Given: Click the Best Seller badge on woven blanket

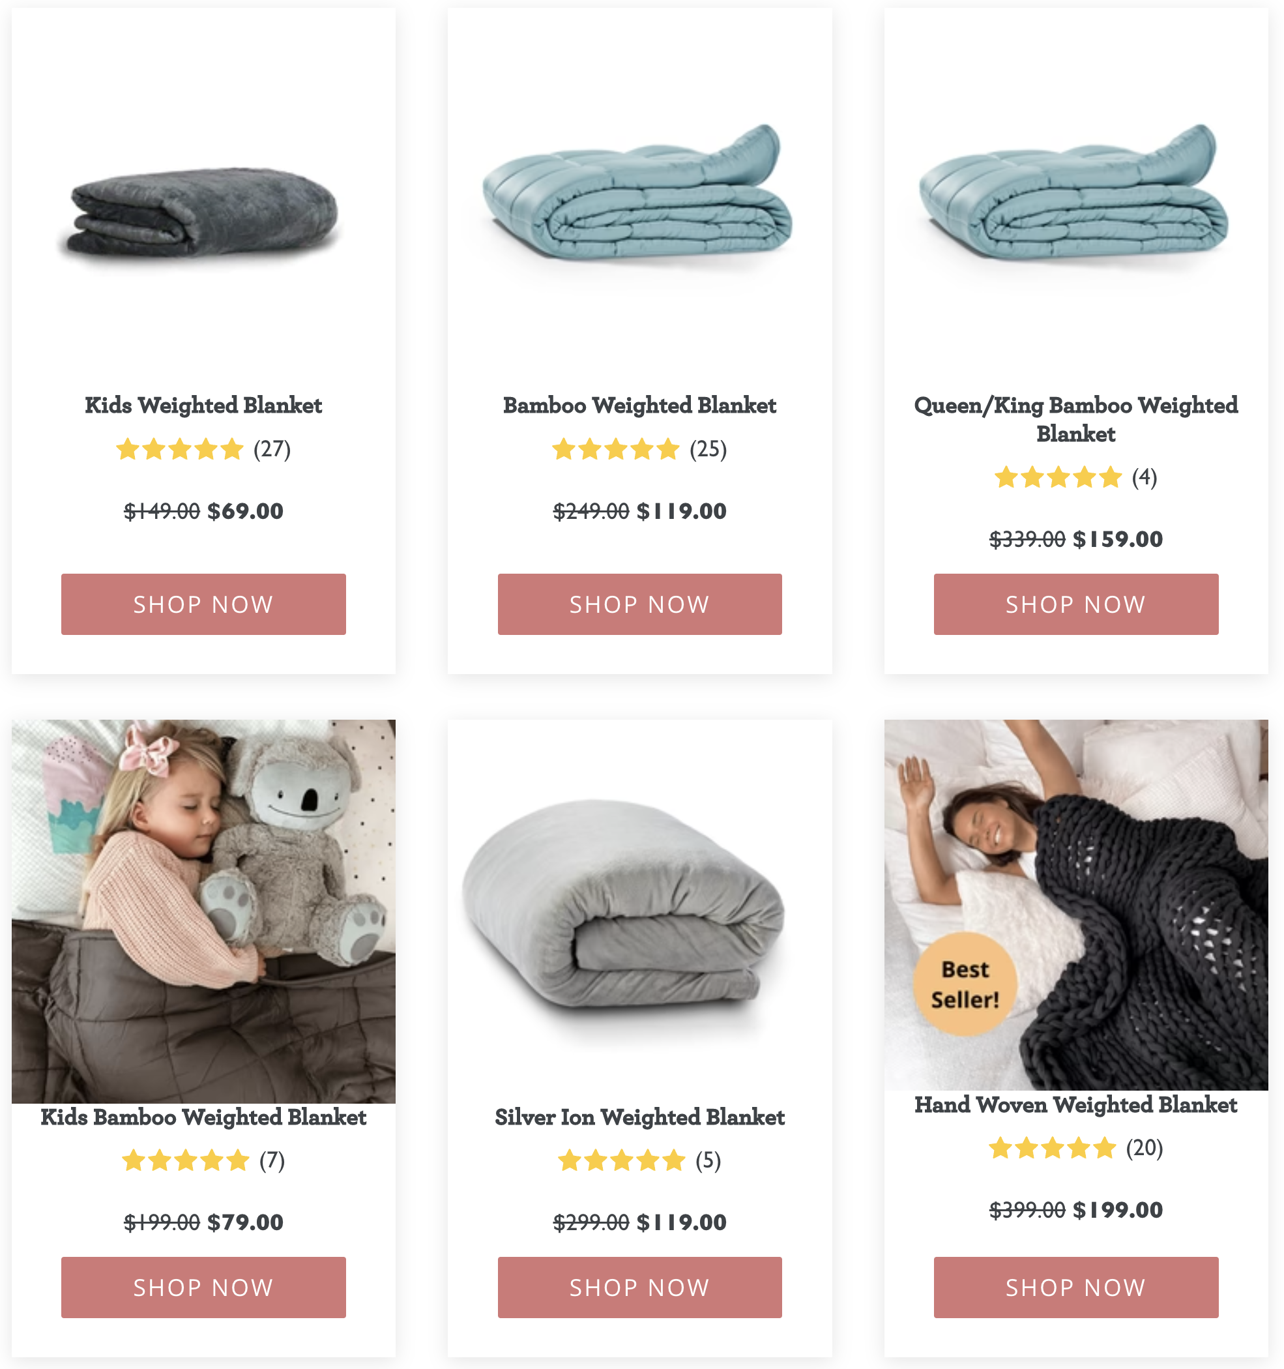Looking at the screenshot, I should tap(965, 984).
